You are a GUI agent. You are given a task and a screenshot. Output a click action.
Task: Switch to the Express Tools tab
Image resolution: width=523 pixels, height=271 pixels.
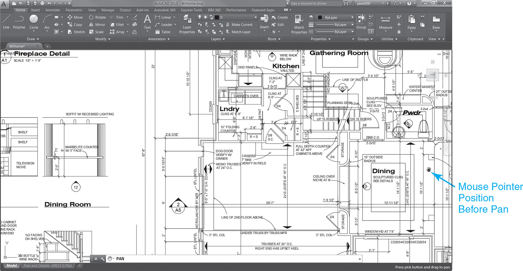pos(191,10)
